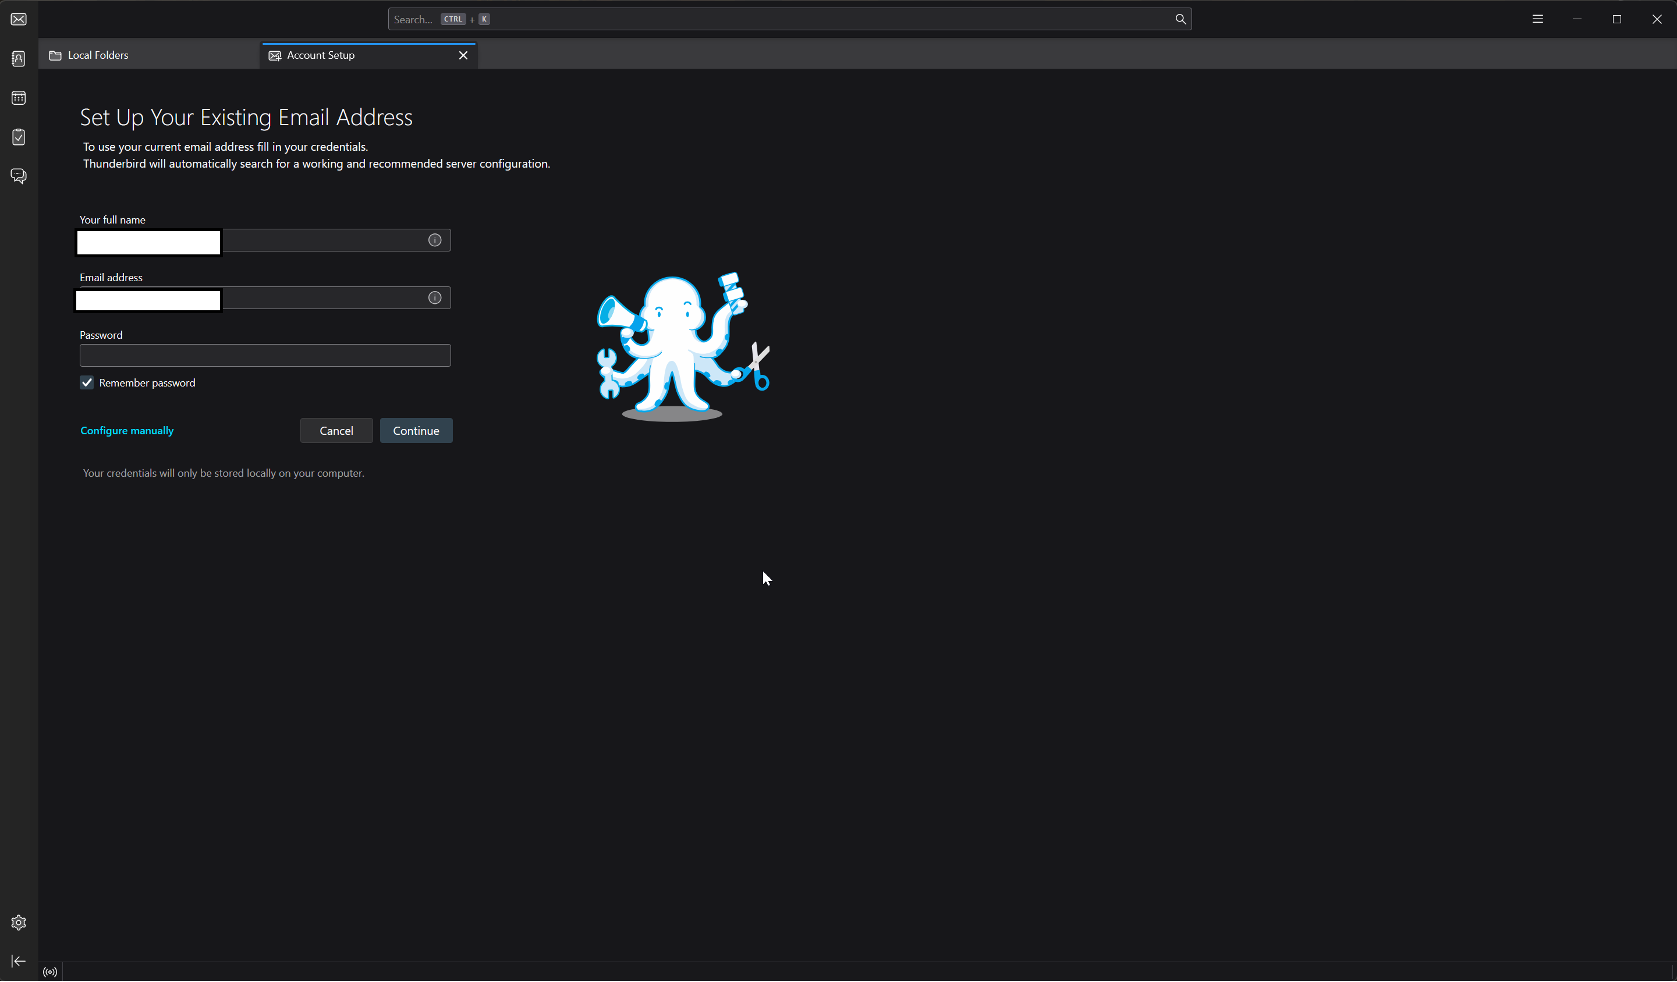Click the Continue button
The width and height of the screenshot is (1677, 982).
click(416, 431)
